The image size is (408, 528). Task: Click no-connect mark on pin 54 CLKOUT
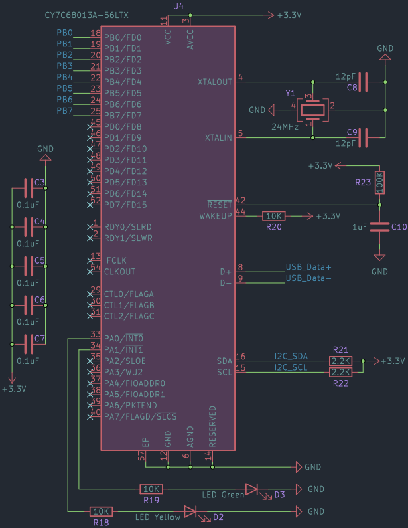tap(90, 272)
